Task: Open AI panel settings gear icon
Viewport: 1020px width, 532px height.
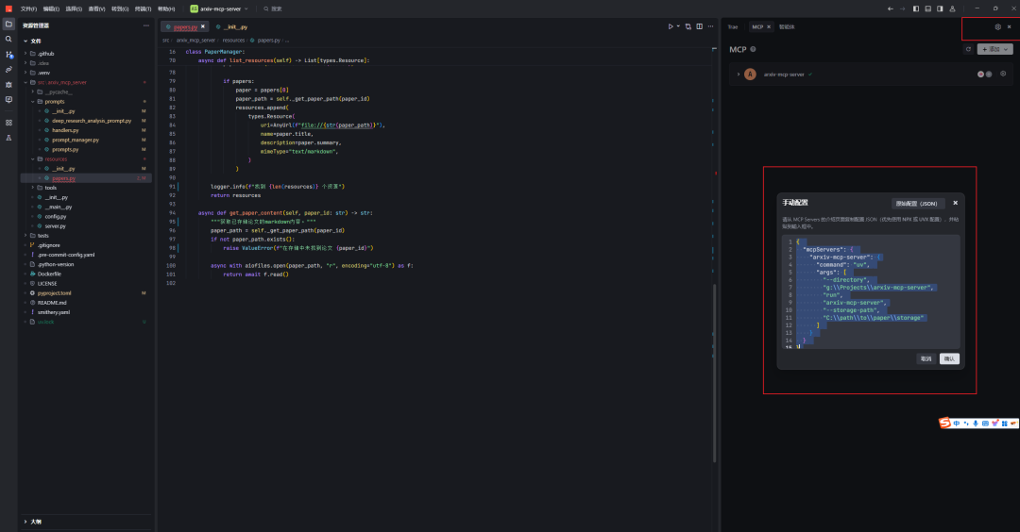Action: [x=997, y=26]
